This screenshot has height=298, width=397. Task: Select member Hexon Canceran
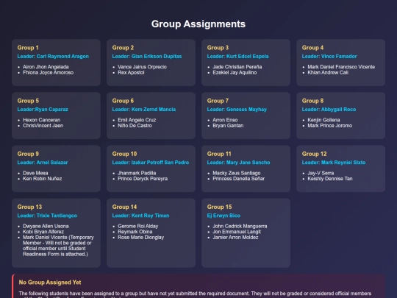[x=41, y=120]
